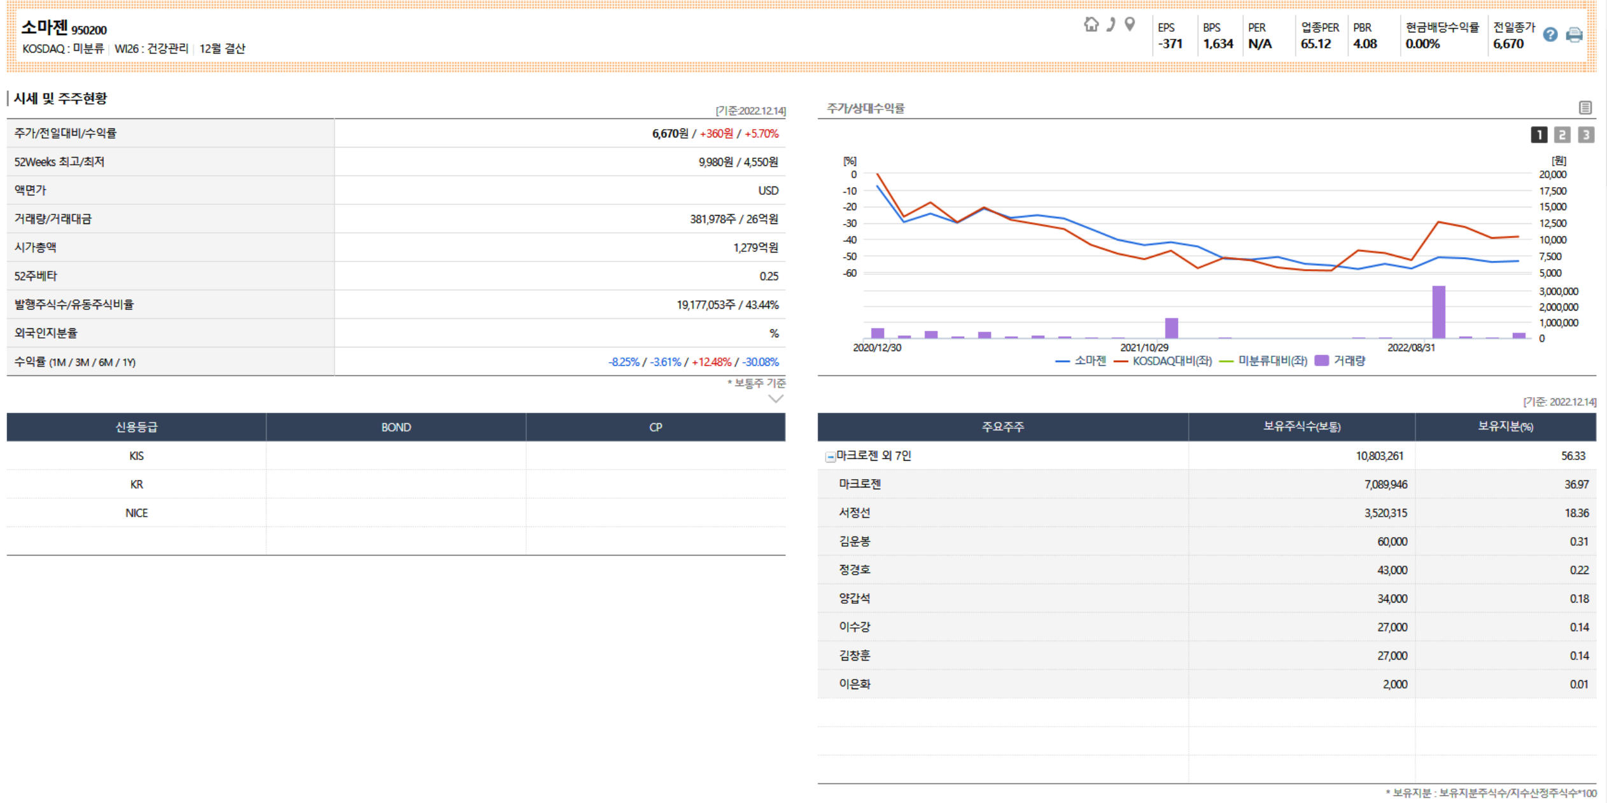Collapse the 마크로젠 외 7인 shareholder group
The width and height of the screenshot is (1607, 803).
click(x=830, y=457)
